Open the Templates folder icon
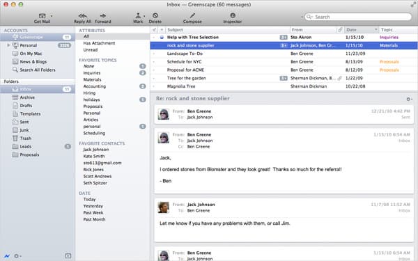 pyautogui.click(x=15, y=113)
